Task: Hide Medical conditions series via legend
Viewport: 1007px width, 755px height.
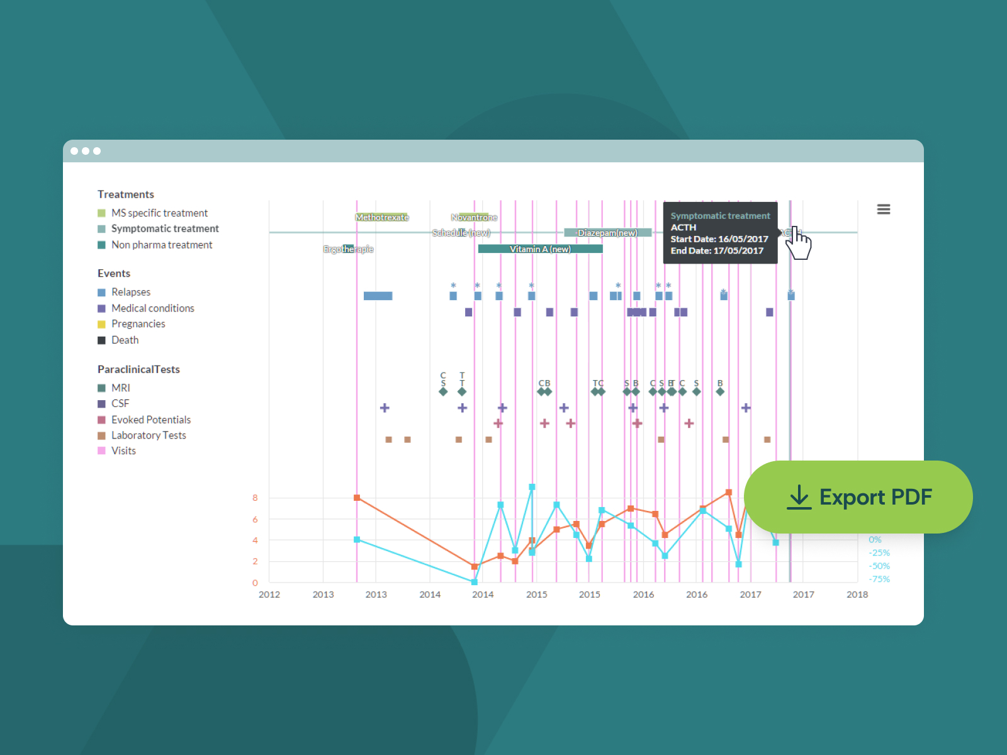Action: tap(146, 308)
